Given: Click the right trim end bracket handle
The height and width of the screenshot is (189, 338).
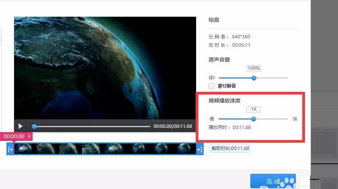Looking at the screenshot, I should pyautogui.click(x=200, y=149).
